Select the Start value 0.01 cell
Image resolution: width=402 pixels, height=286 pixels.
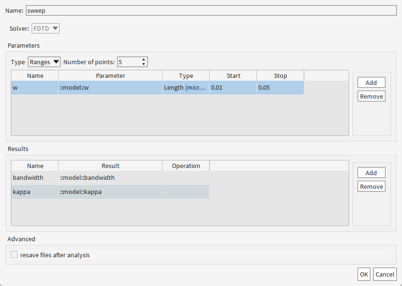coord(233,88)
